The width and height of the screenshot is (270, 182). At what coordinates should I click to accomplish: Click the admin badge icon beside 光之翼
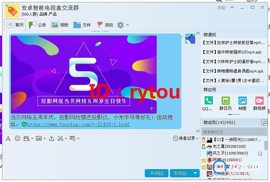[204, 146]
